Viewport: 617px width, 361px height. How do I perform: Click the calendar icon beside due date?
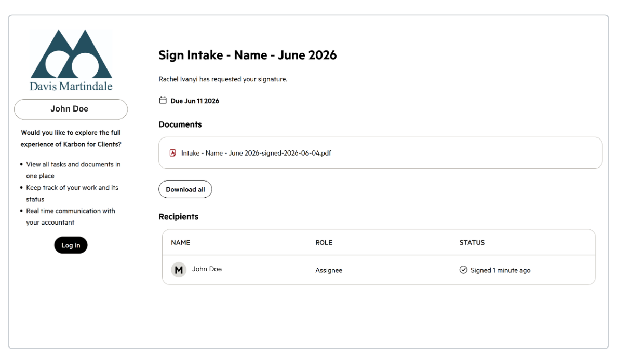click(x=163, y=100)
